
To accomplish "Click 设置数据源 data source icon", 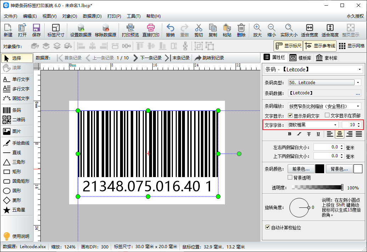I will (x=81, y=30).
